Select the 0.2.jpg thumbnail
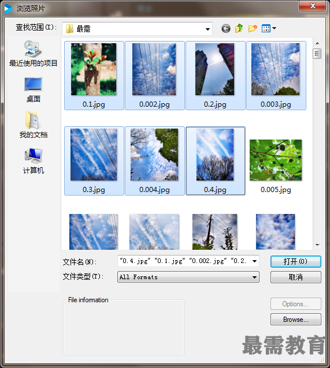The height and width of the screenshot is (368, 330). (x=215, y=69)
